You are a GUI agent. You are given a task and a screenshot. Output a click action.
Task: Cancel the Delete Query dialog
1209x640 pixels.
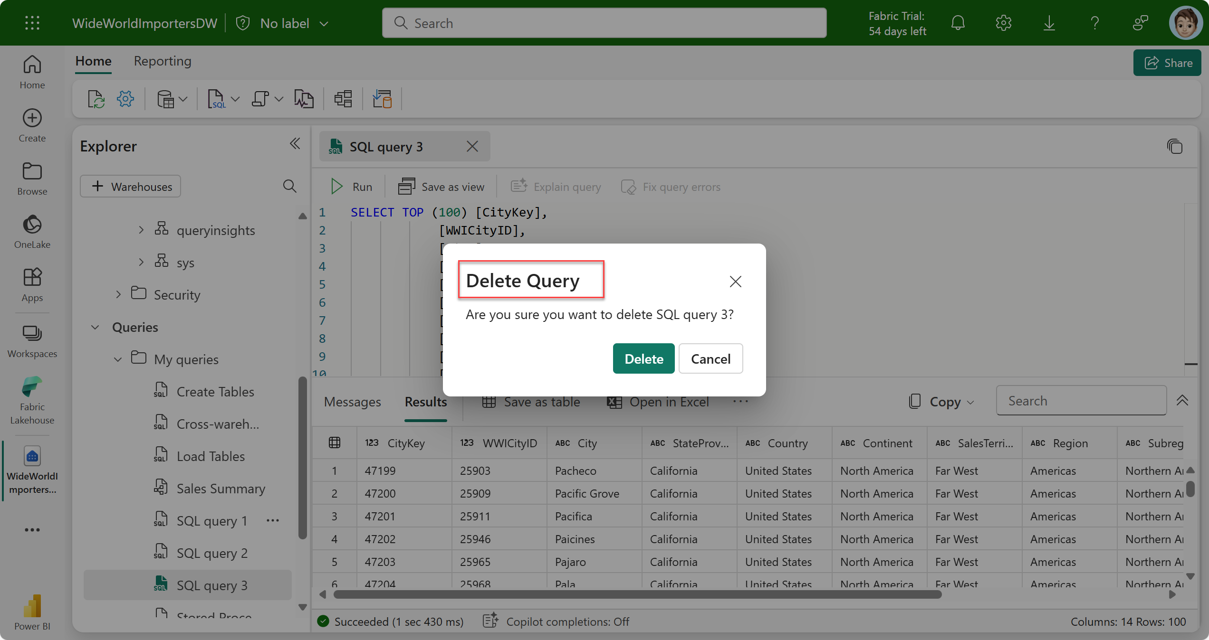click(x=710, y=358)
